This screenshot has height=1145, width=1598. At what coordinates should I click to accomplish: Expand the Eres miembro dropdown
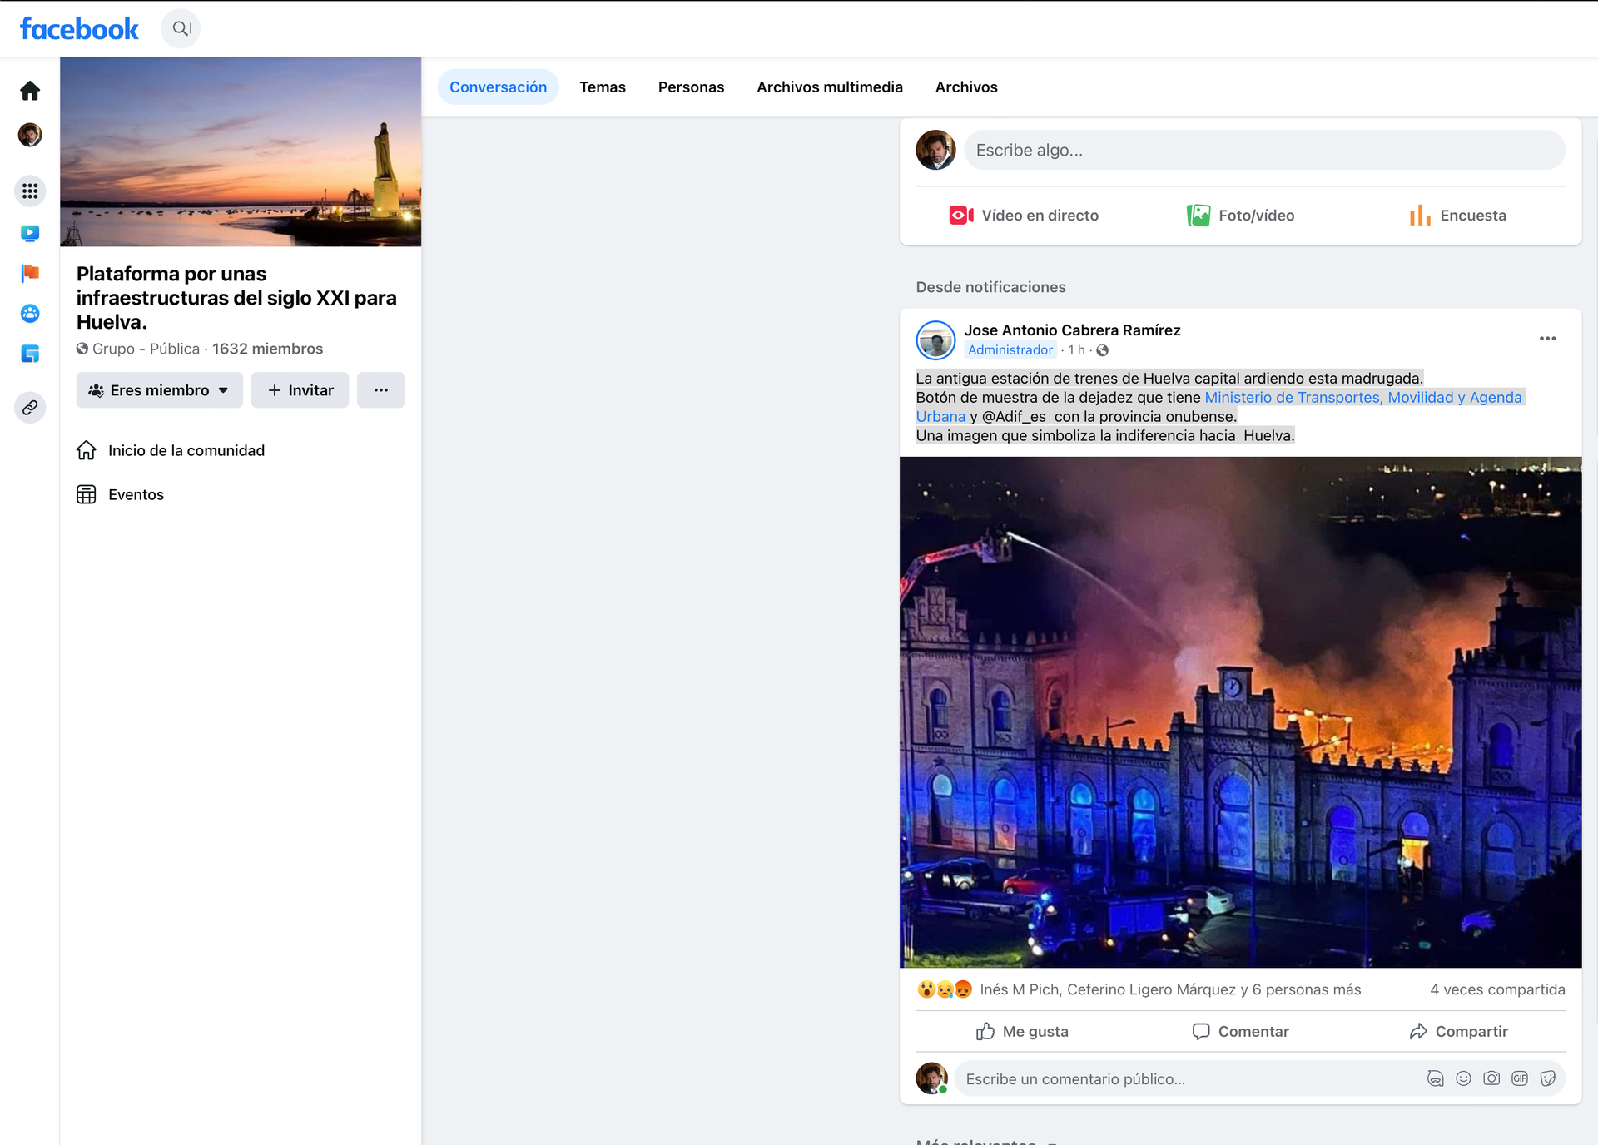point(160,390)
